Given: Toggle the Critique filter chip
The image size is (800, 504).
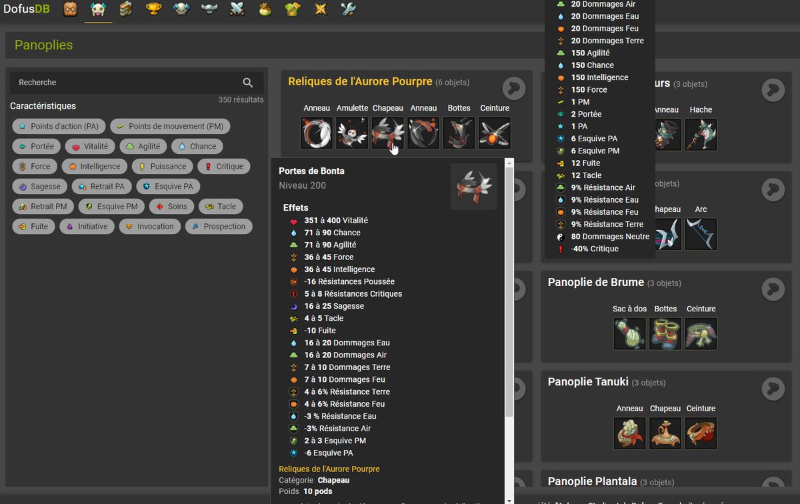Looking at the screenshot, I should [x=223, y=167].
